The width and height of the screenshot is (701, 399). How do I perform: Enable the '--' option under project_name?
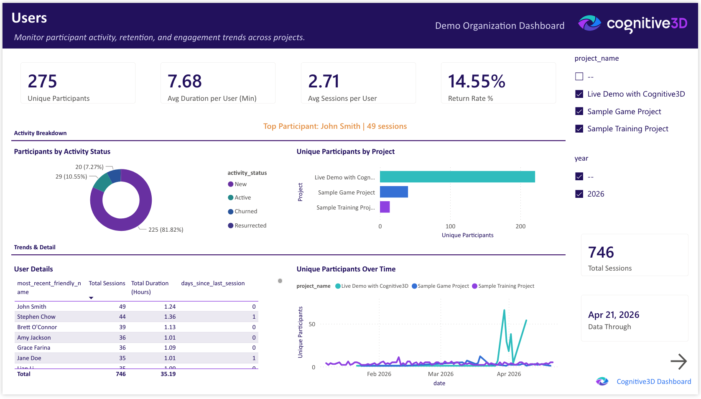coord(579,76)
